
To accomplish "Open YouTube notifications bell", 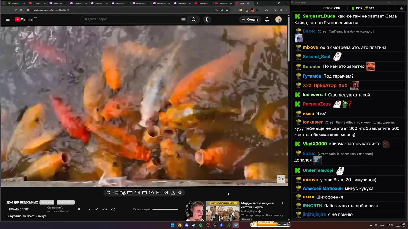I will [267, 19].
